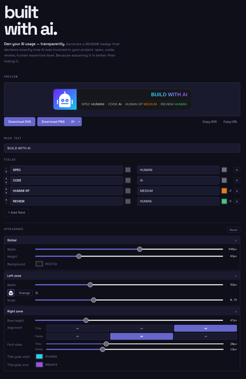Move the CODE field down

(6, 182)
